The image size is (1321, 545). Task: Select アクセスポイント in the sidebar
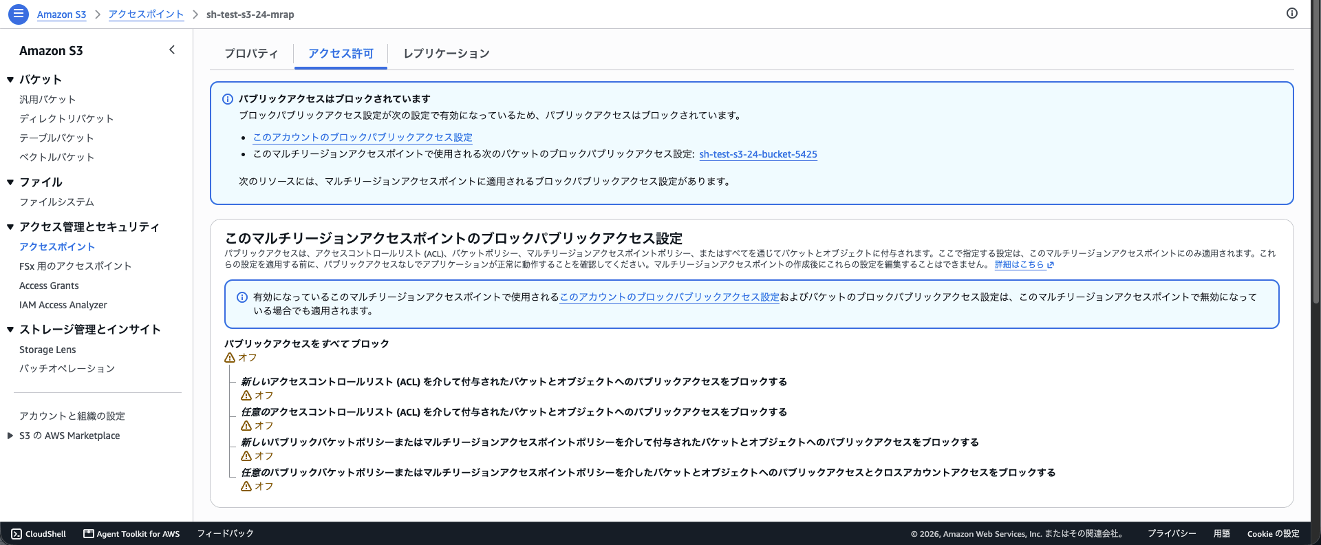57,247
